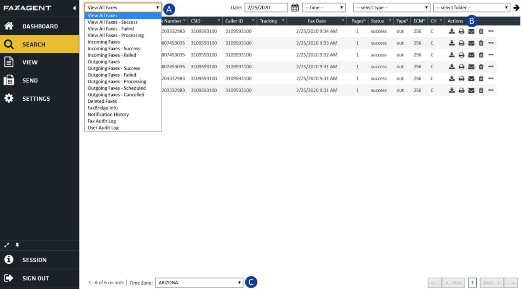This screenshot has height=289, width=523.
Task: Sort by the CSID column header
Action: tap(205, 21)
